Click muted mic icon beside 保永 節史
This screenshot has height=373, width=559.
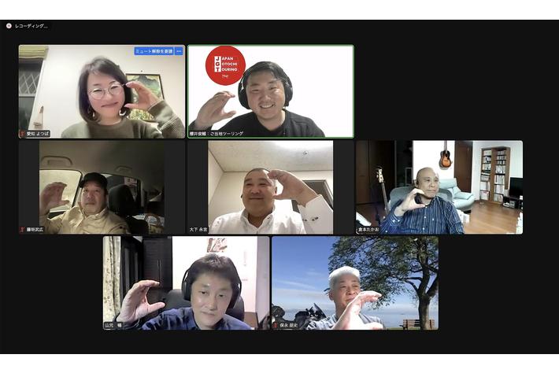click(276, 325)
